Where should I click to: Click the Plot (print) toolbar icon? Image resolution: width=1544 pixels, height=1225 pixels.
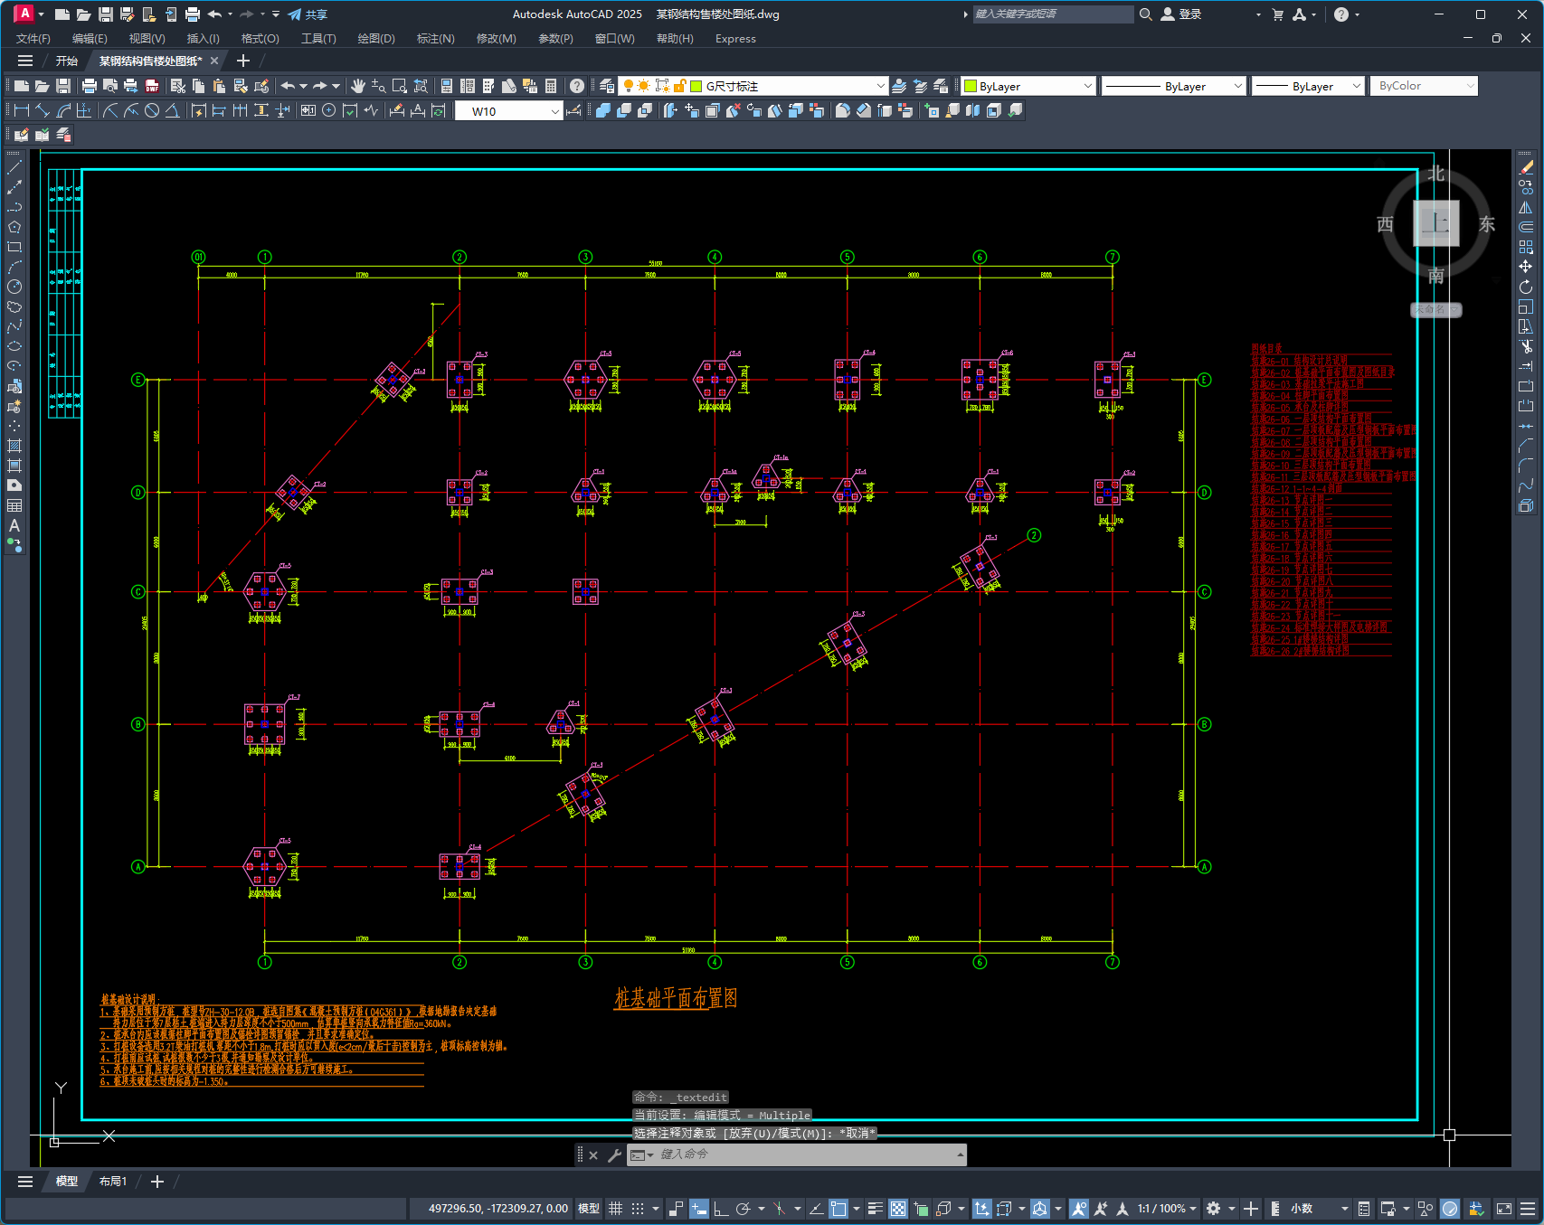click(x=89, y=86)
